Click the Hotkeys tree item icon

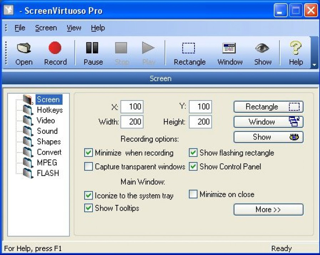point(28,110)
